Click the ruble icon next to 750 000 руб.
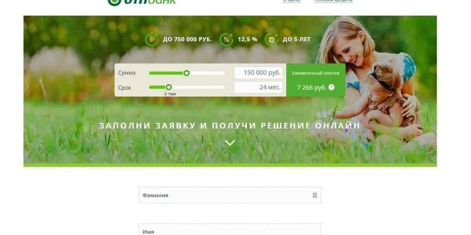This screenshot has width=471, height=235. click(x=152, y=39)
